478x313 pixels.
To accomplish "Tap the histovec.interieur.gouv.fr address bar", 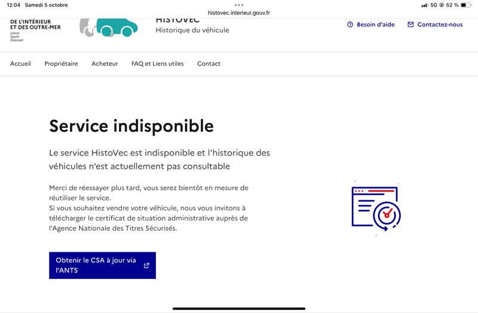I will (x=239, y=13).
